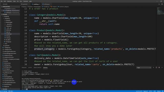
Task: Click the models.py breadcrumb segment
Action: (x=46, y=7)
